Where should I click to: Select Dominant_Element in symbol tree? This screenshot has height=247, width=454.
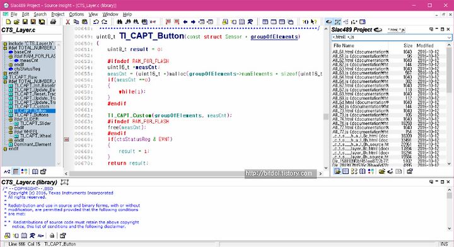pyautogui.click(x=33, y=144)
